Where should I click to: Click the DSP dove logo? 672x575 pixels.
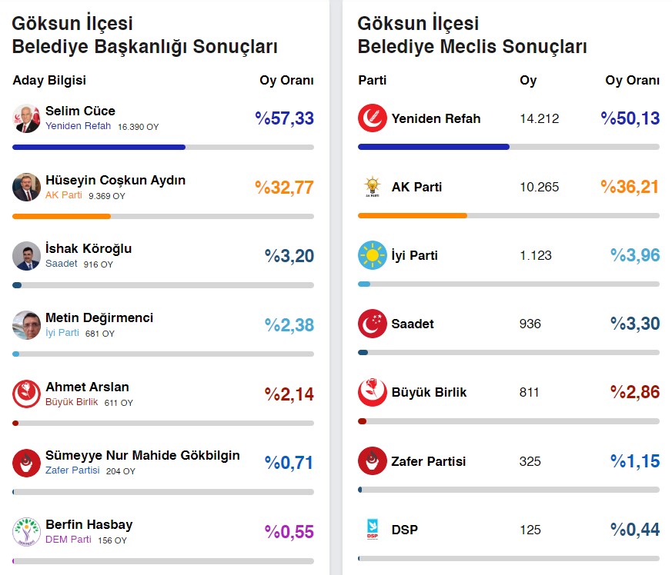pyautogui.click(x=373, y=530)
